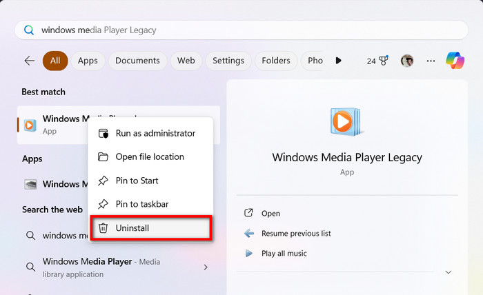Click the open-external icon beside Open
The width and height of the screenshot is (483, 295).
point(248,213)
